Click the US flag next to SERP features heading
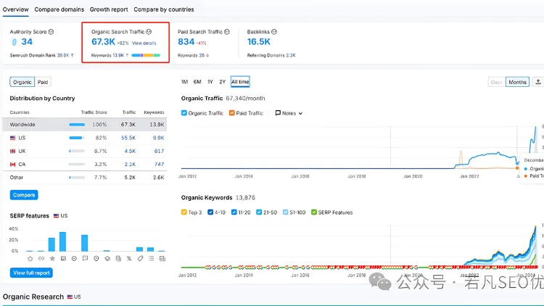 [x=56, y=215]
